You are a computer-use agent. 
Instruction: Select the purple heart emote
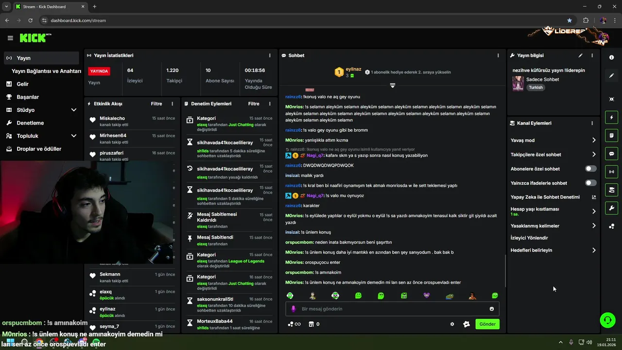click(x=427, y=296)
